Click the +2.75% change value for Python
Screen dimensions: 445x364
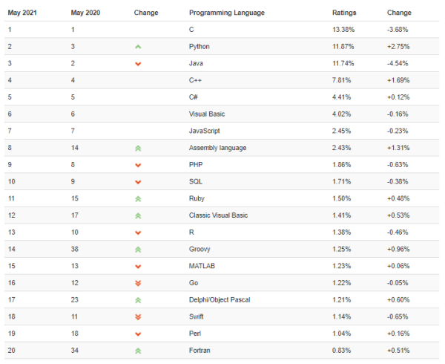399,47
